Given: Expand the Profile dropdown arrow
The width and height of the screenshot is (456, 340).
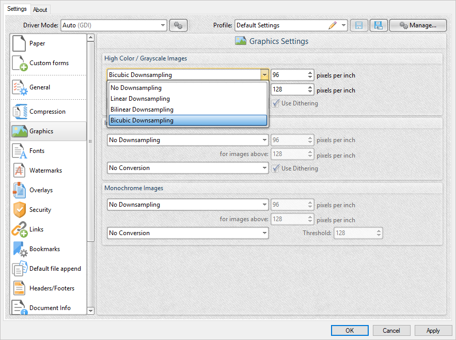Looking at the screenshot, I should [x=343, y=25].
